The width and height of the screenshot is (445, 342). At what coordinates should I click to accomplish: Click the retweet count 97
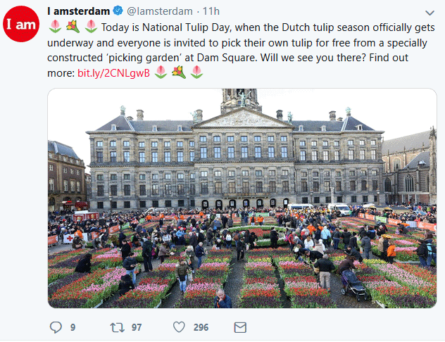click(x=136, y=327)
